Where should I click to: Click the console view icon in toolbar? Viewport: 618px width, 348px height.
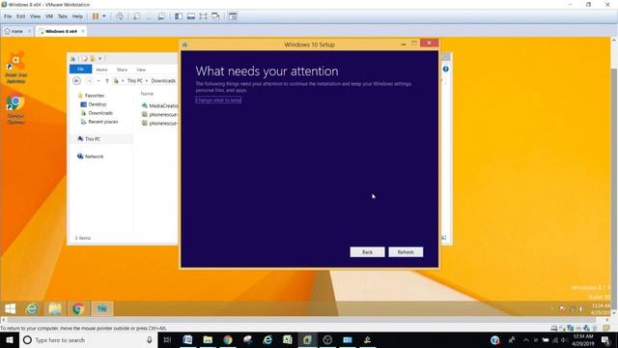tap(233, 16)
